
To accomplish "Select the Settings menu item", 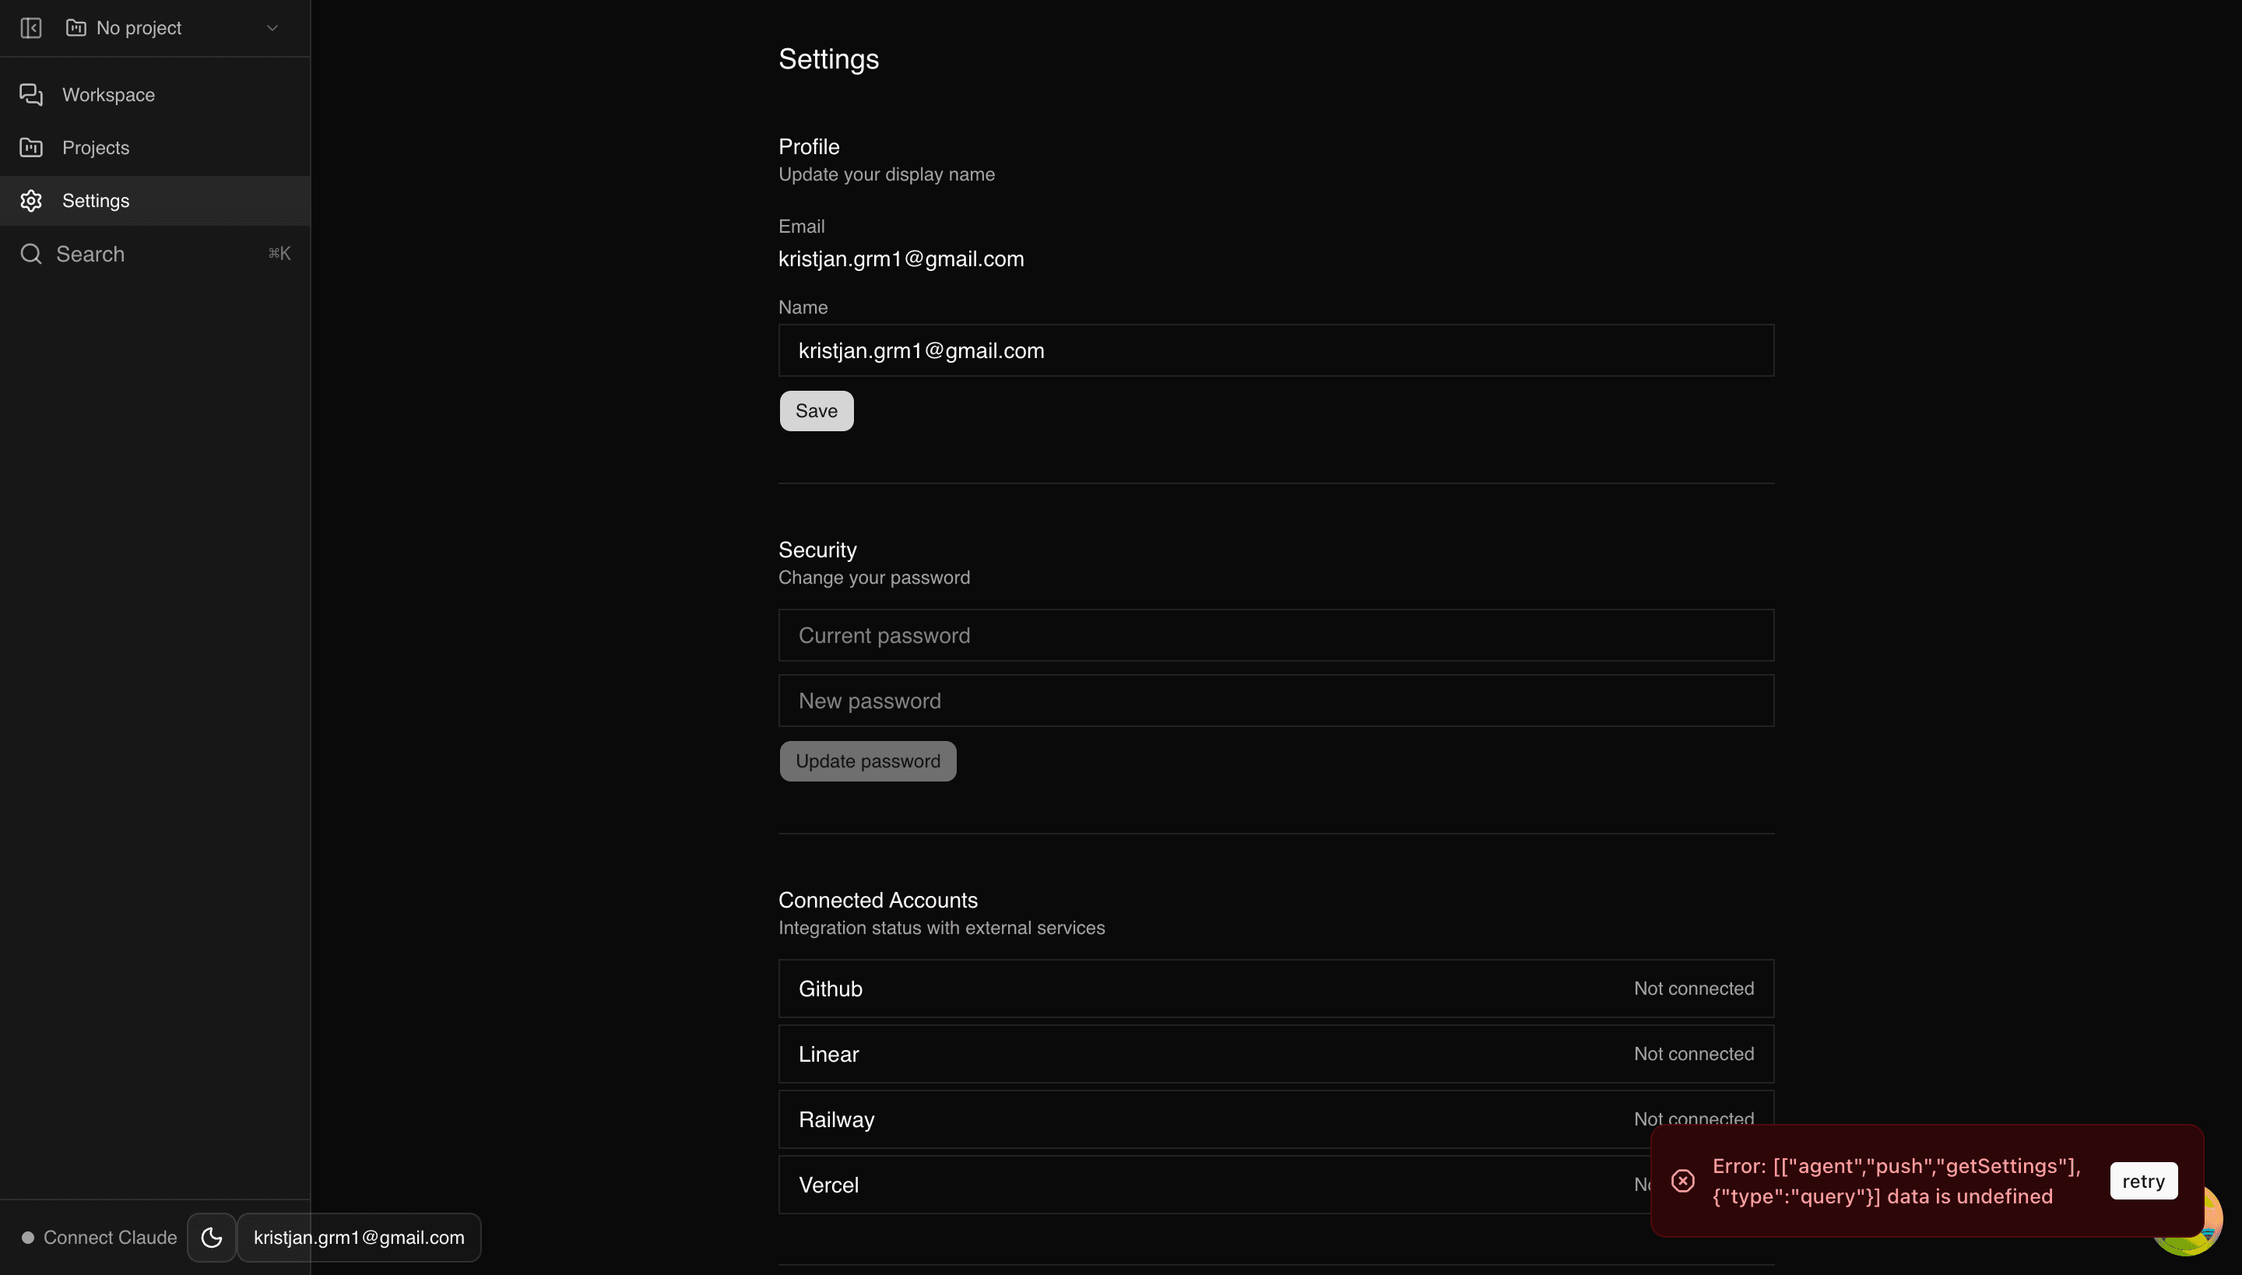I will (x=155, y=201).
